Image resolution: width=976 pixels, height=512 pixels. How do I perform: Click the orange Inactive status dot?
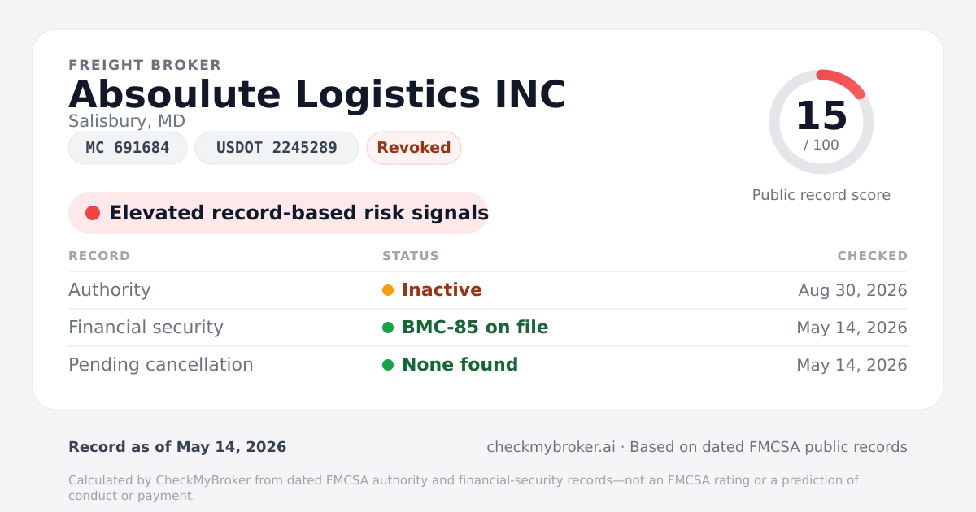388,290
